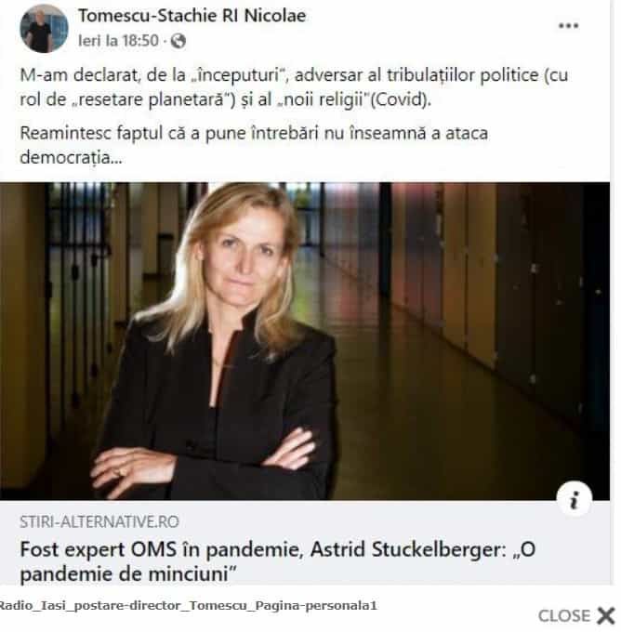
Task: Click the woman's crossed arms in the photo
Action: 202,457
